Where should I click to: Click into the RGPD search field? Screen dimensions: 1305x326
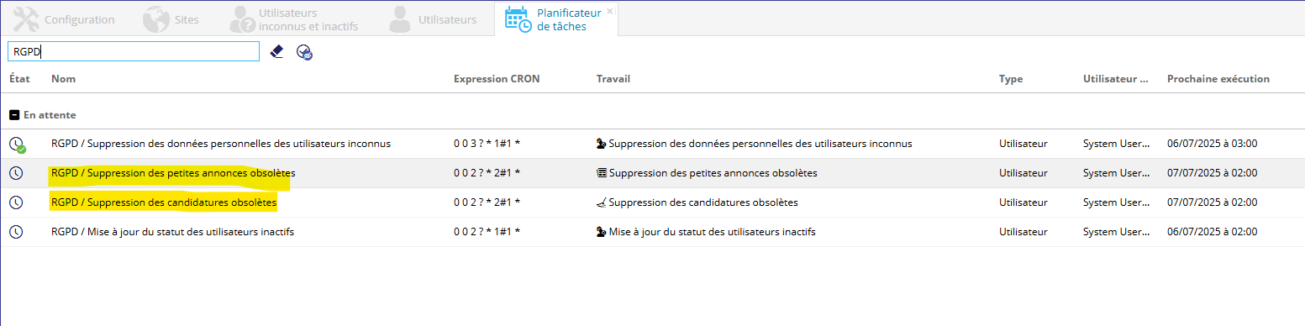(x=134, y=51)
